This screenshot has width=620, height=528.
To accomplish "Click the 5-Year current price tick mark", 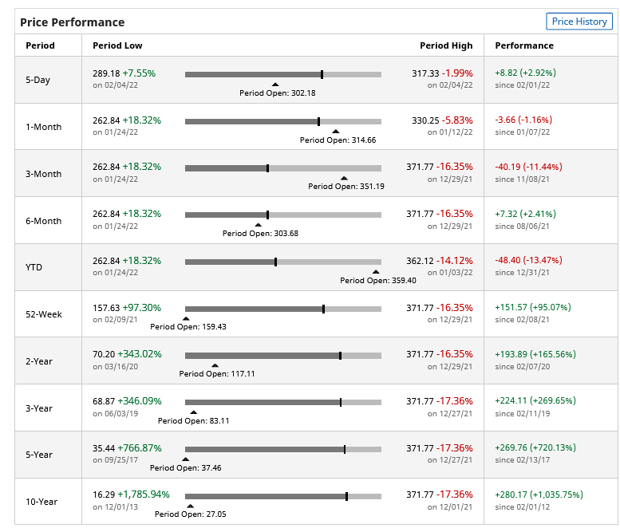I will click(x=345, y=449).
